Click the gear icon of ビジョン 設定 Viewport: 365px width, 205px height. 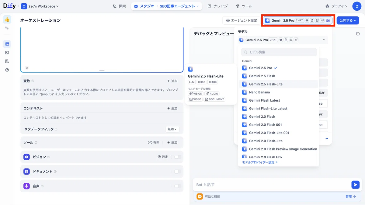[159, 157]
